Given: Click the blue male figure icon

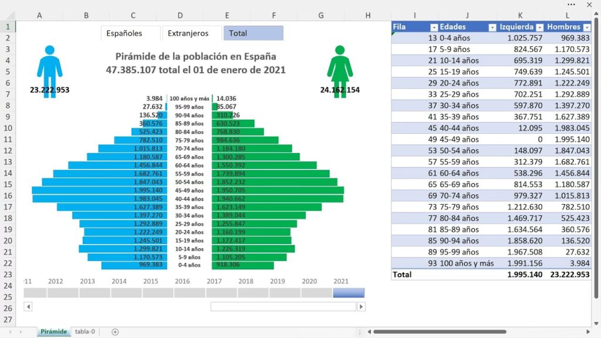Looking at the screenshot, I should point(49,64).
